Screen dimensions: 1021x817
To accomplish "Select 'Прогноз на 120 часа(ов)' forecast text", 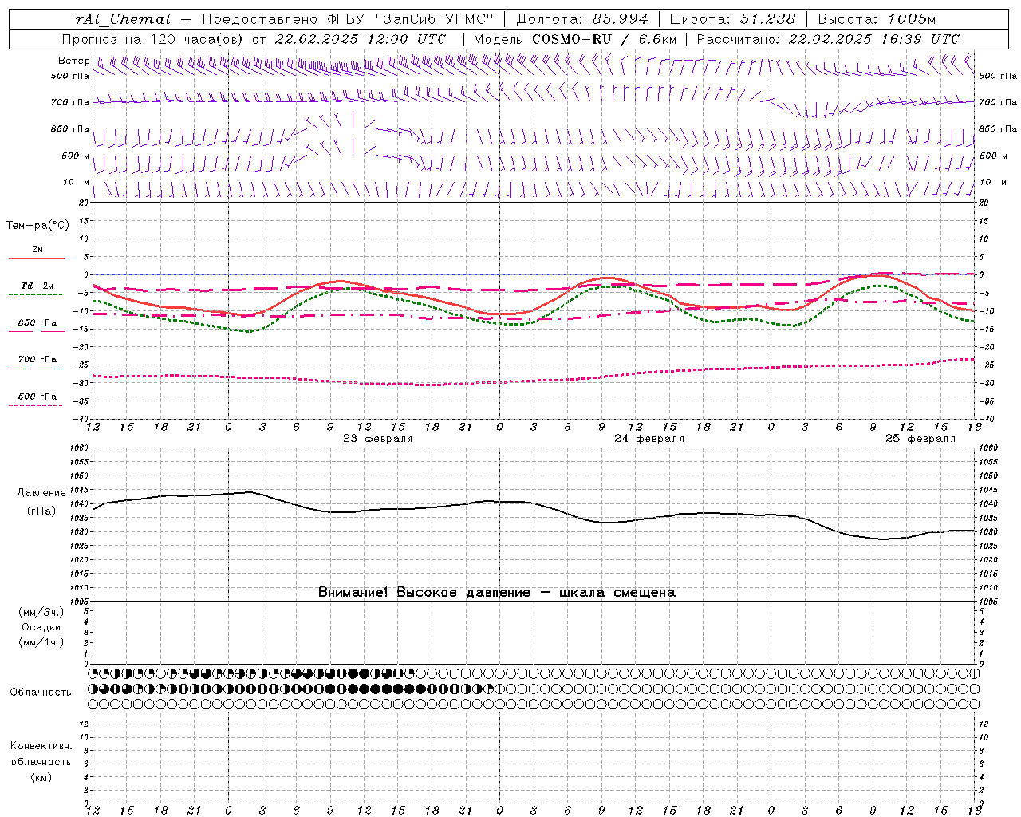I will coord(153,39).
